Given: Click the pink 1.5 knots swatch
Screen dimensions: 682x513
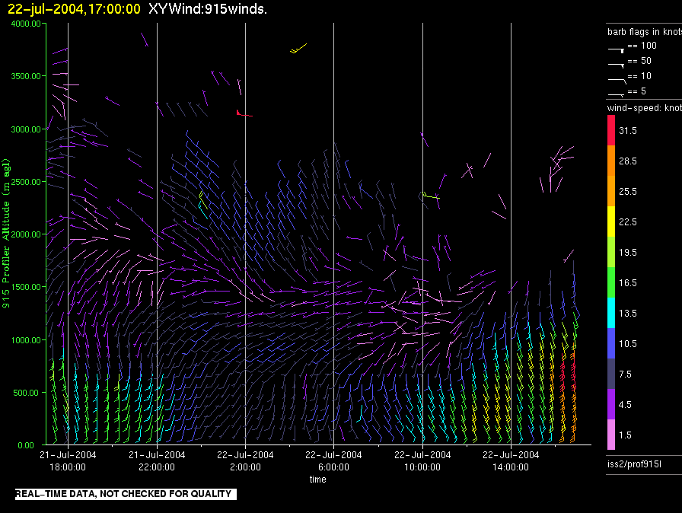Looking at the screenshot, I should [611, 435].
